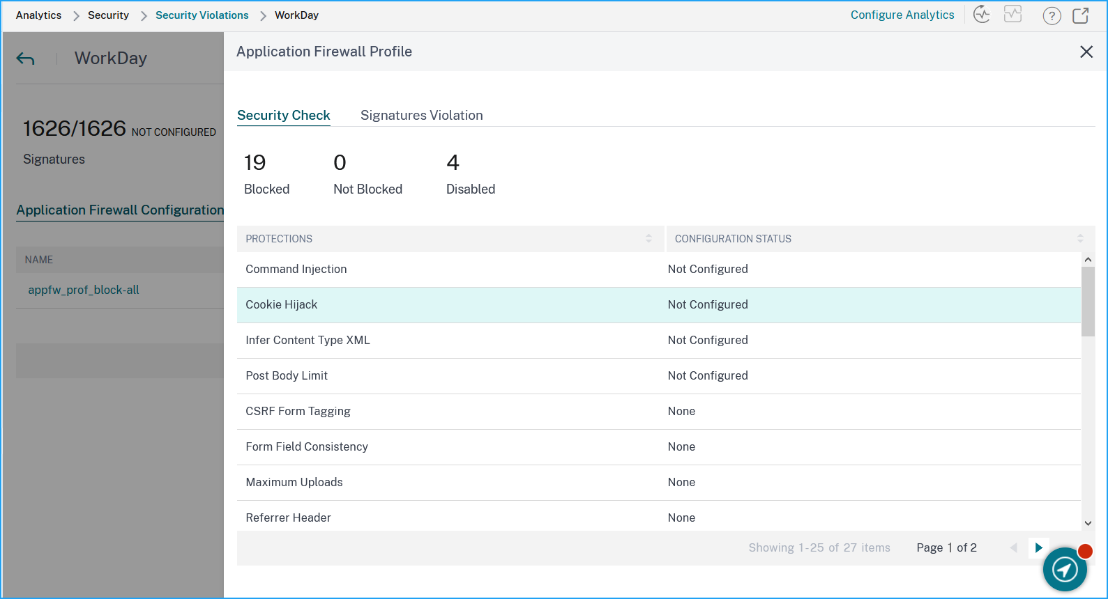The height and width of the screenshot is (599, 1108).
Task: Go to next page of protections
Action: (x=1039, y=547)
